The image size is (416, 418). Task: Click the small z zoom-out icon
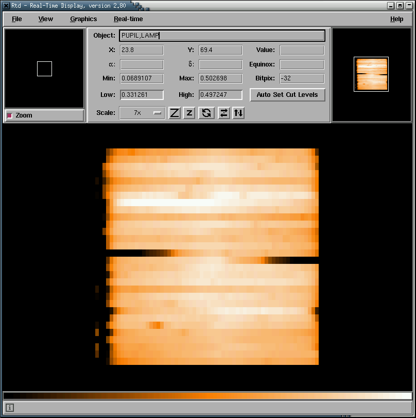(x=189, y=113)
